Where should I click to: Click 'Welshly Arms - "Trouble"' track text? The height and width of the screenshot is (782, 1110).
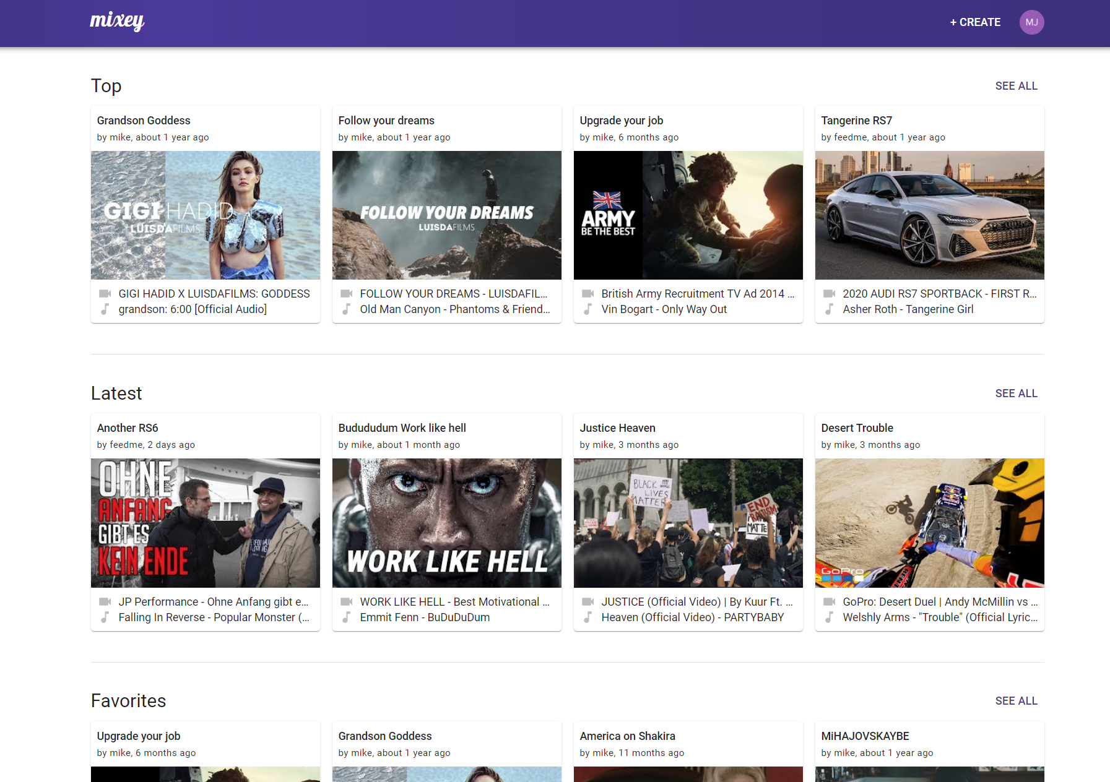(940, 617)
